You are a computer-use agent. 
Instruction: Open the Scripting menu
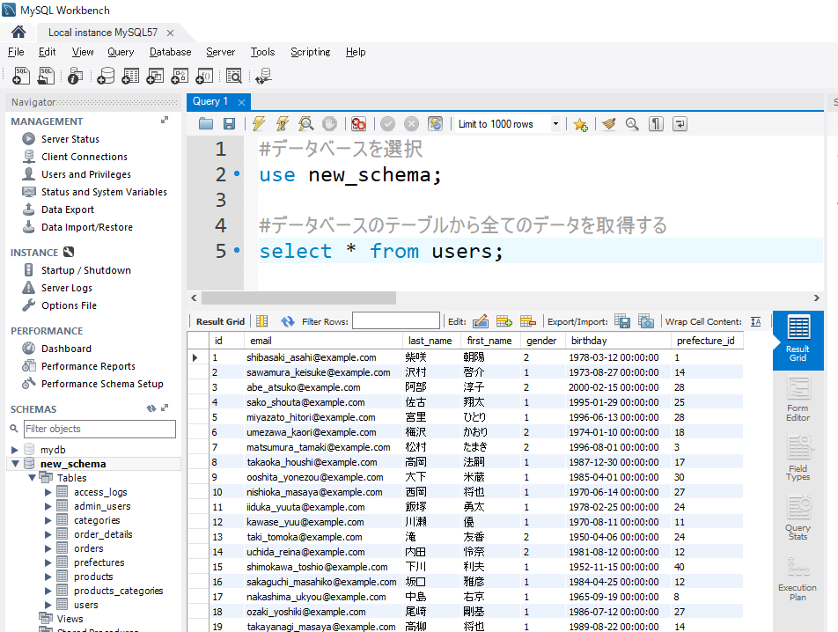310,52
